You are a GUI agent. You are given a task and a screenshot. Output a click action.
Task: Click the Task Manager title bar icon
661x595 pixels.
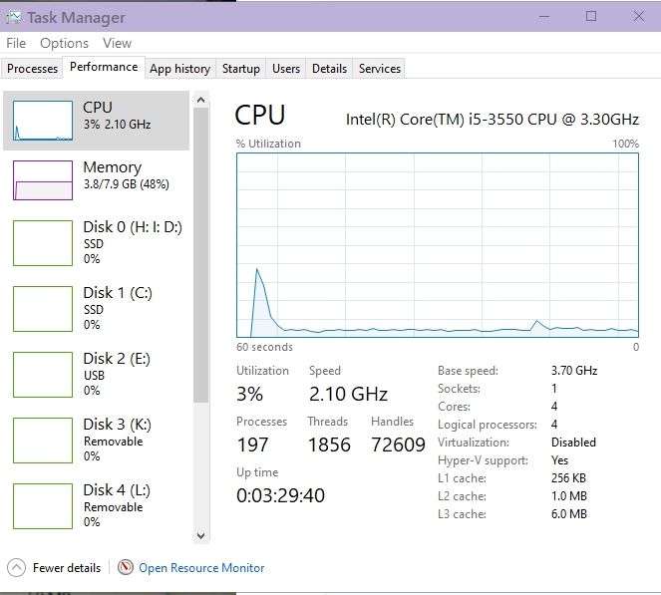tap(13, 17)
